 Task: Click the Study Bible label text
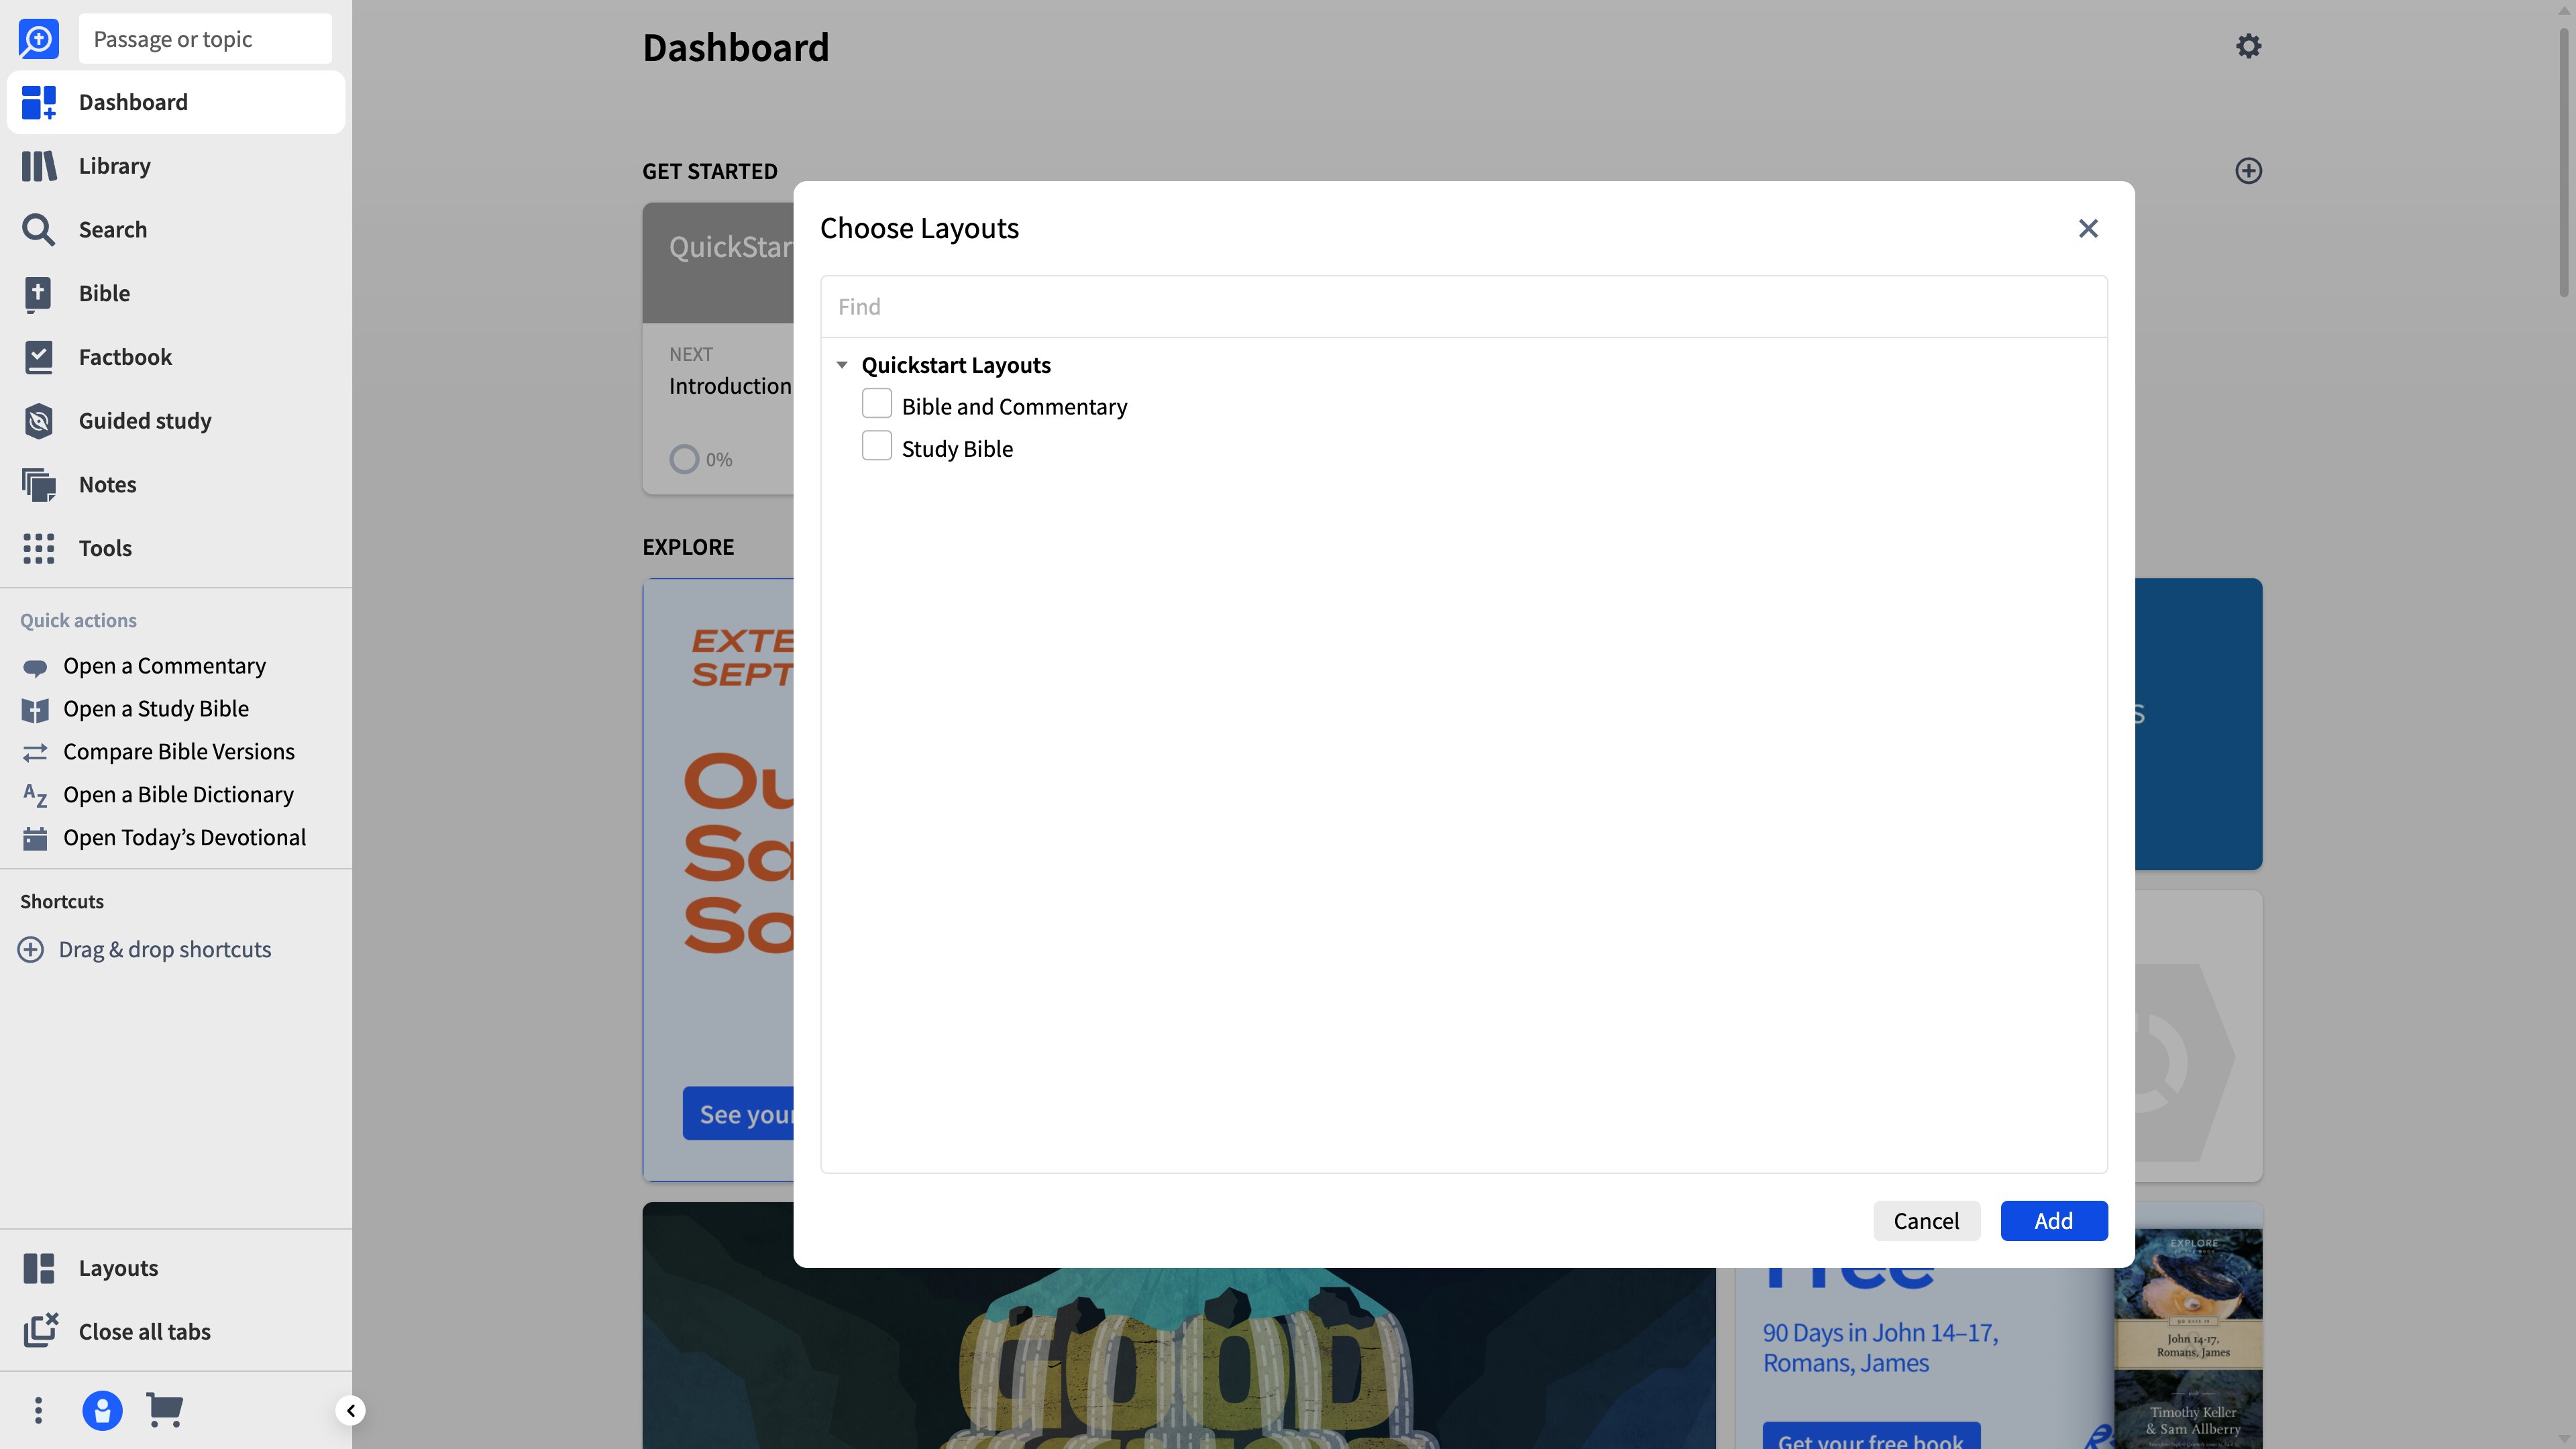957,449
